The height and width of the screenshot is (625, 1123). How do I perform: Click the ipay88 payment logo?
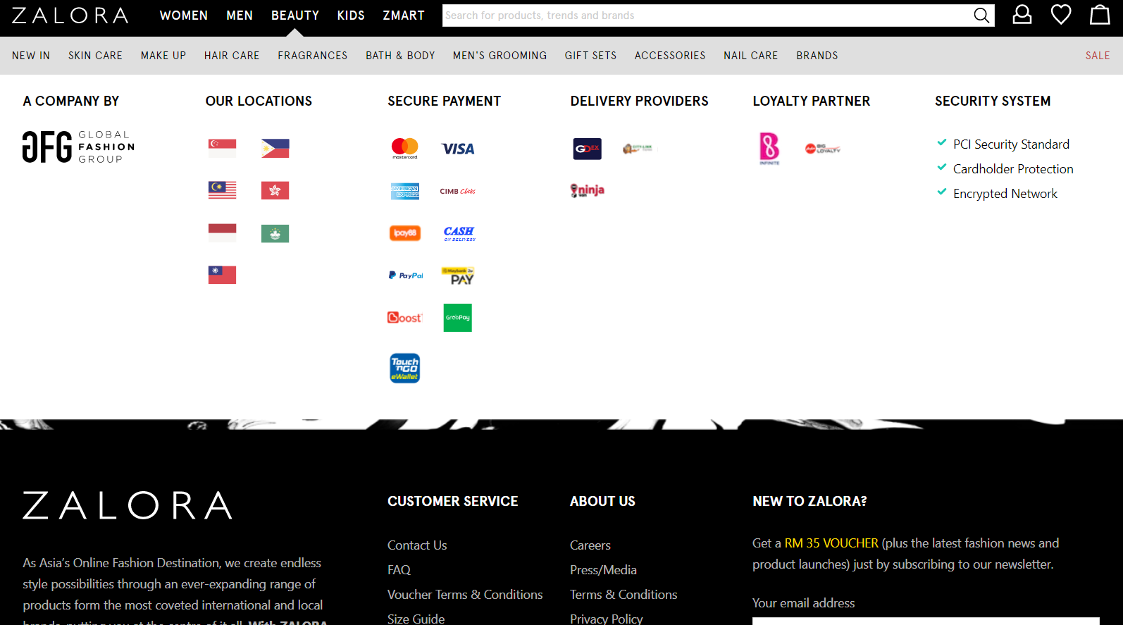(405, 233)
